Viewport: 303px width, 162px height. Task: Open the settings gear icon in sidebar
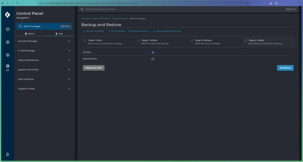tap(8, 55)
